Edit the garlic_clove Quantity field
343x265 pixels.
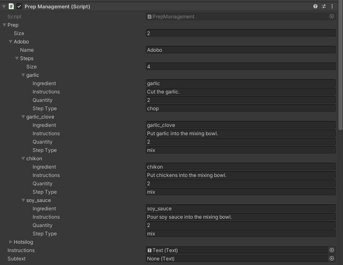point(241,142)
